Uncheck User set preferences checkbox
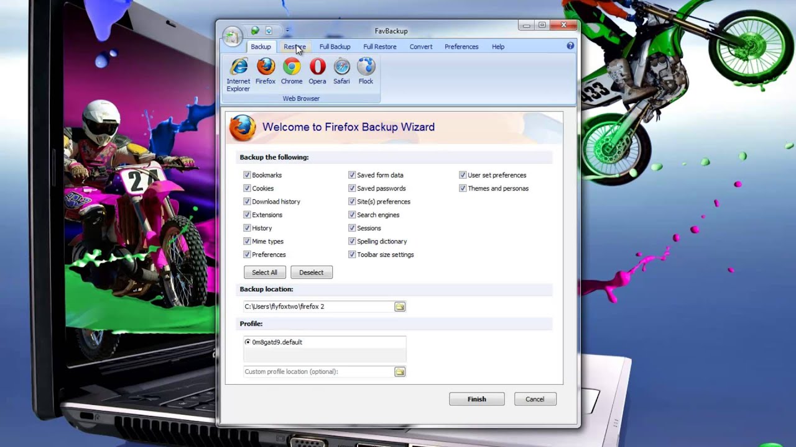 coord(463,175)
